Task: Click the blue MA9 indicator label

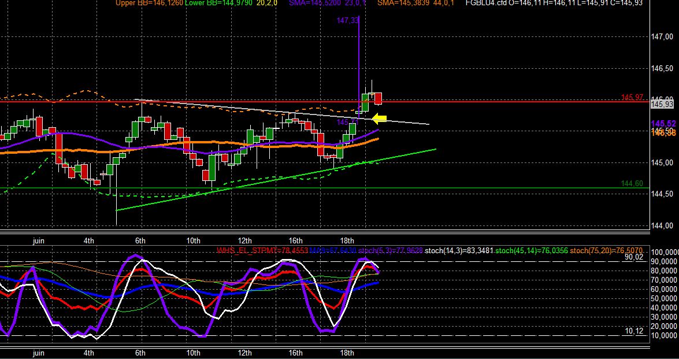Action: pyautogui.click(x=333, y=250)
